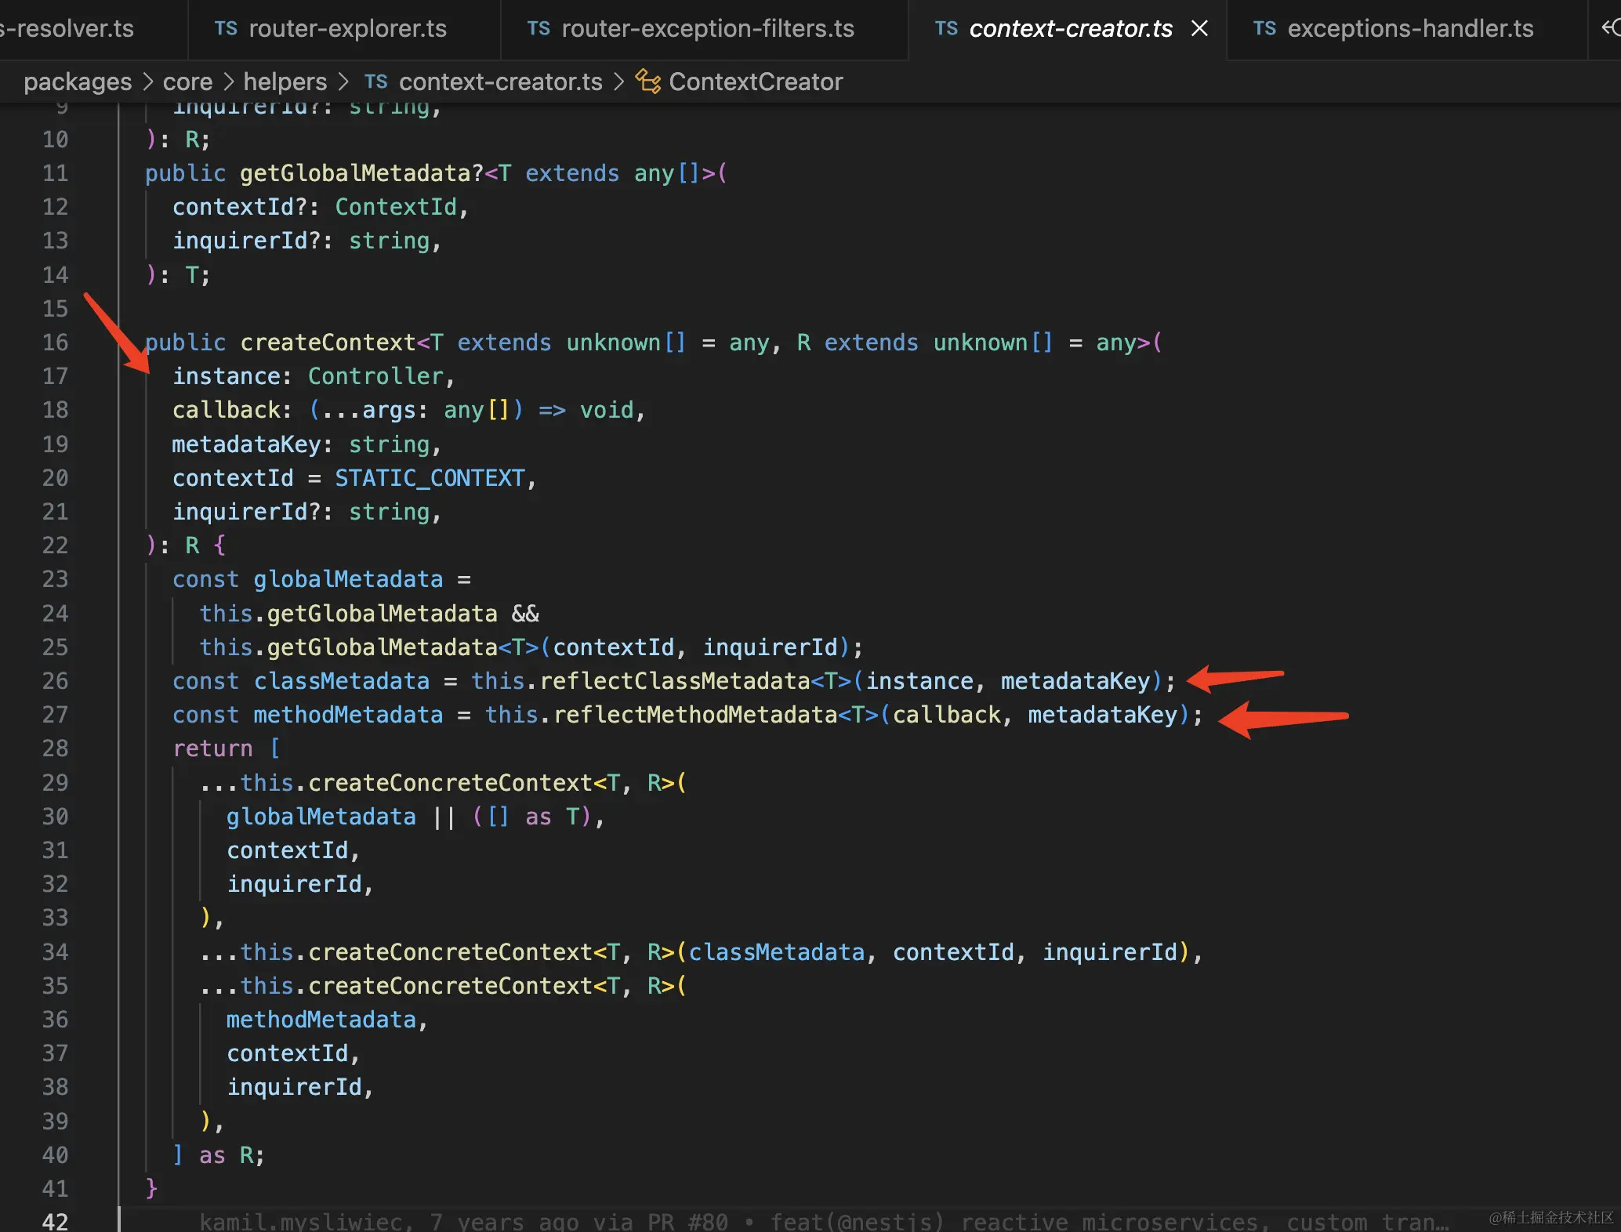
Task: Click the classMetadata variable declaration
Action: tap(342, 681)
